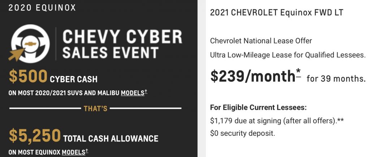
Task: Click the $500 Cyber Cash amount
Action: pos(28,76)
